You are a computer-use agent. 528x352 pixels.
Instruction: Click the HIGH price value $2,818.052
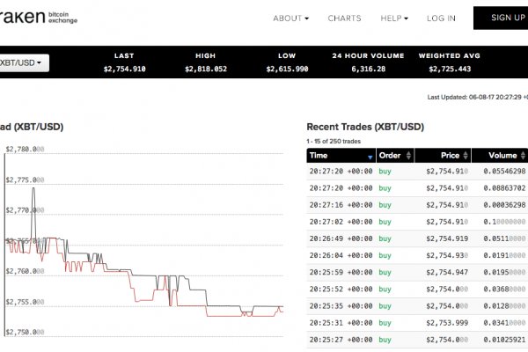click(x=205, y=69)
